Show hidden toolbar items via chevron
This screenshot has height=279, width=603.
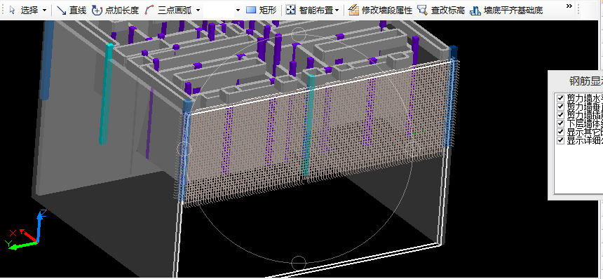(569, 6)
